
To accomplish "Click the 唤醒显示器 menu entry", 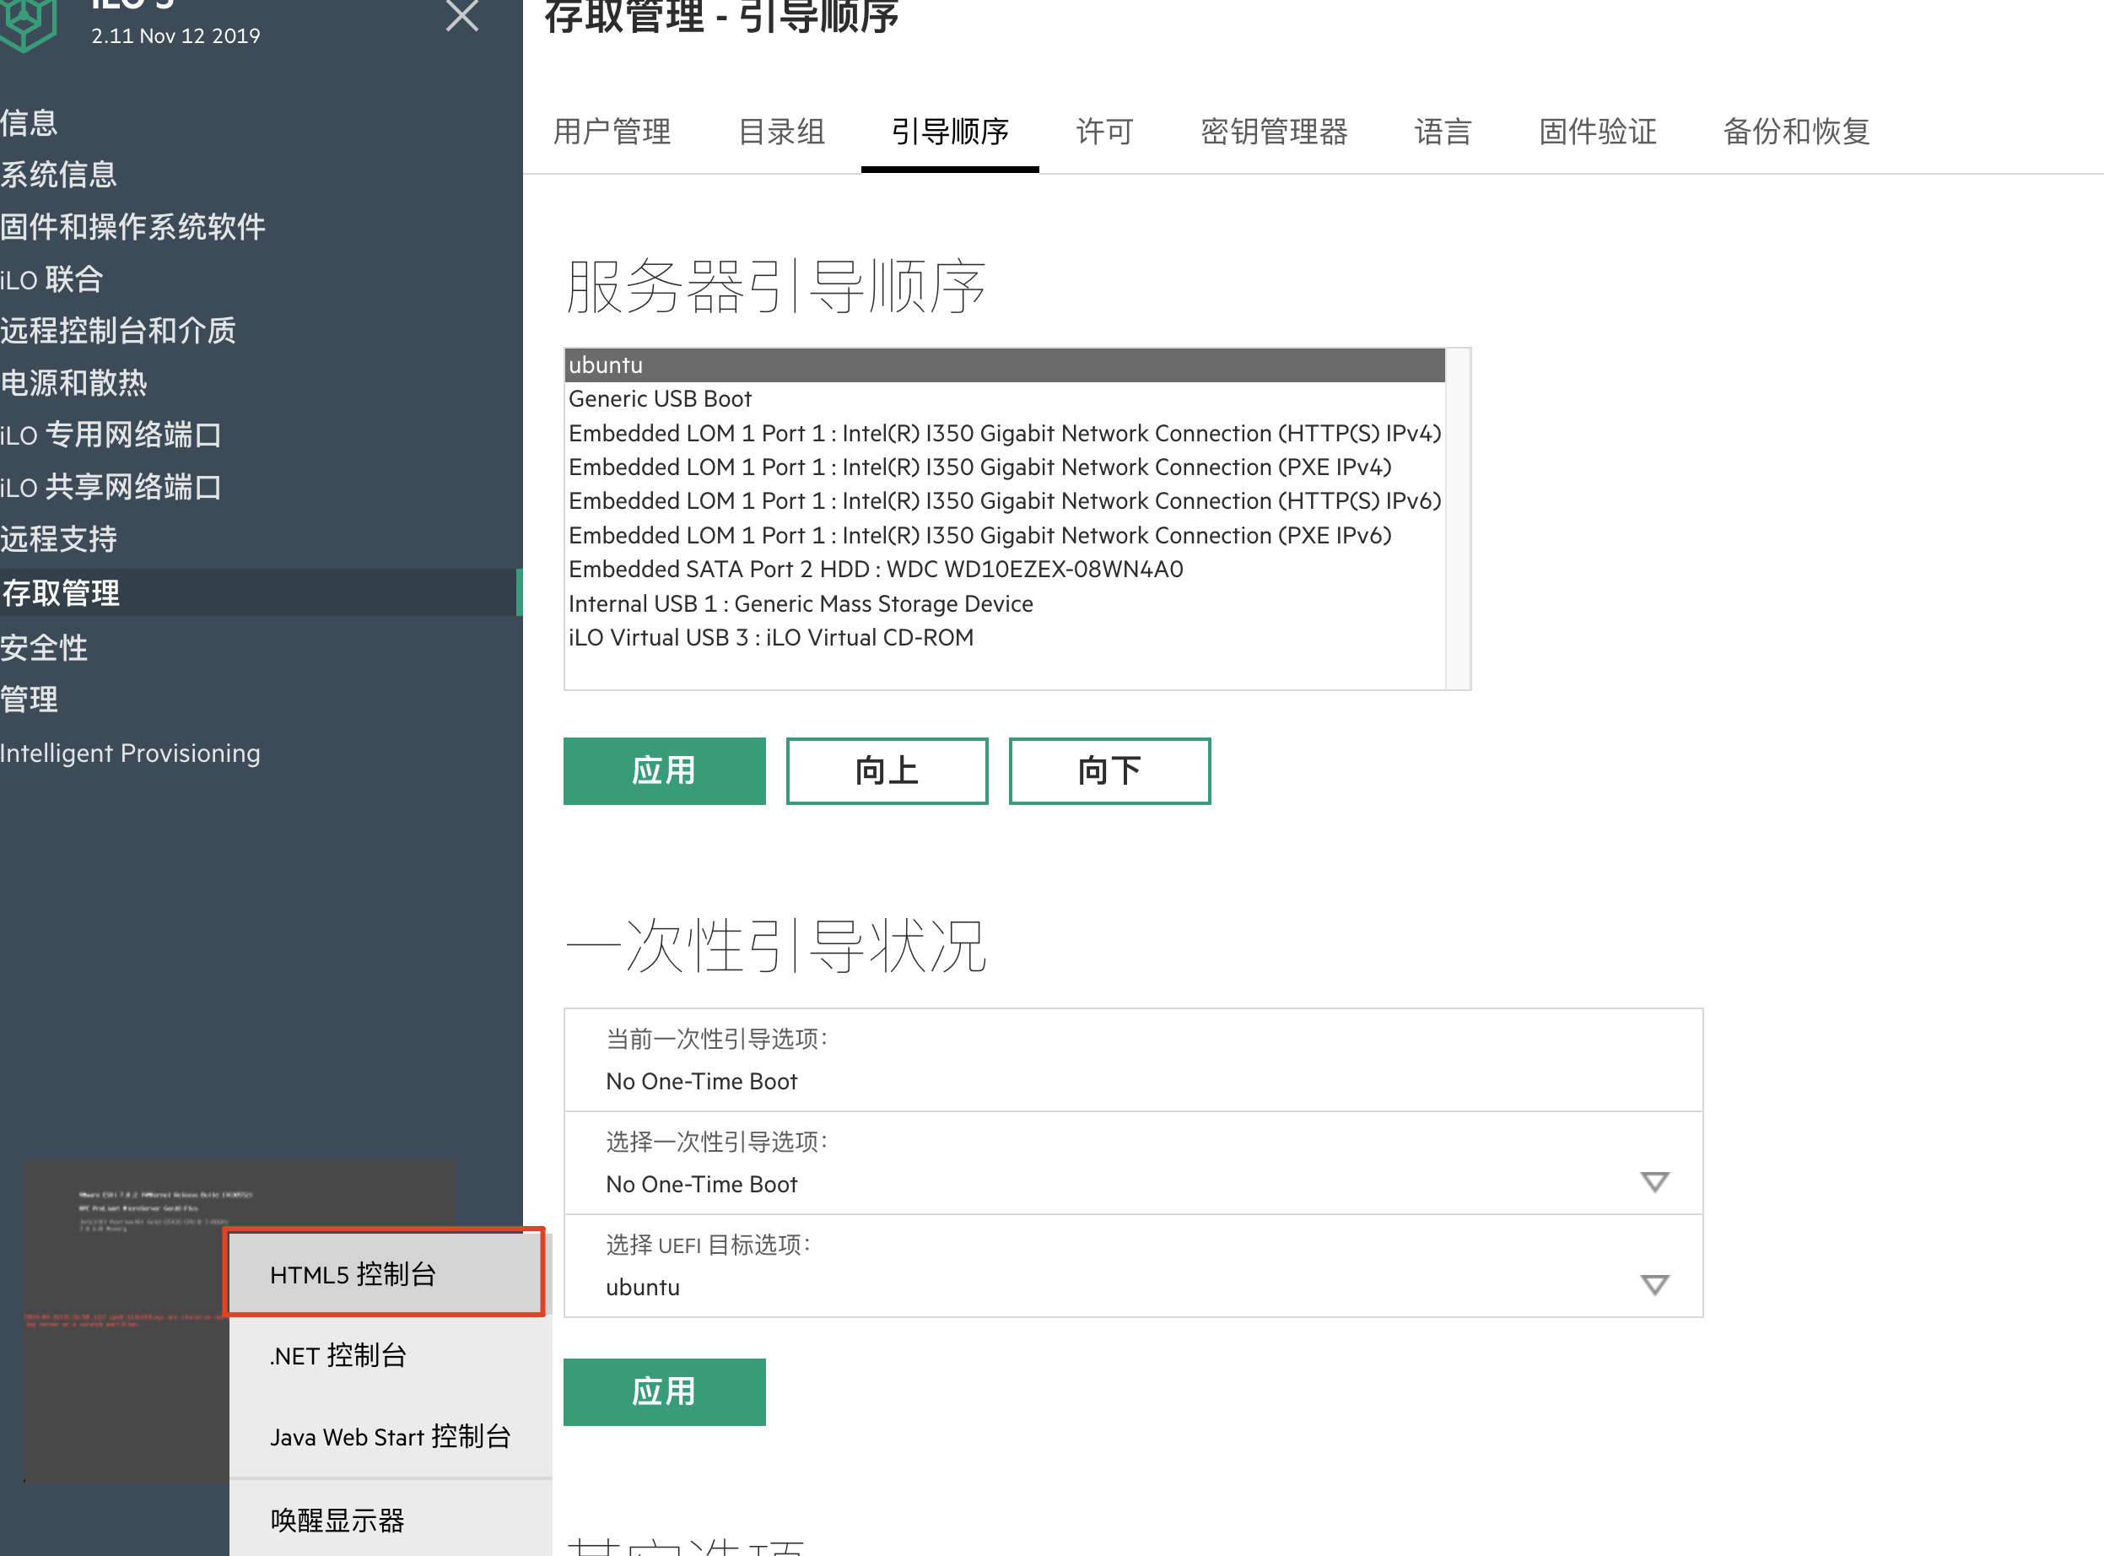I will (x=337, y=1519).
